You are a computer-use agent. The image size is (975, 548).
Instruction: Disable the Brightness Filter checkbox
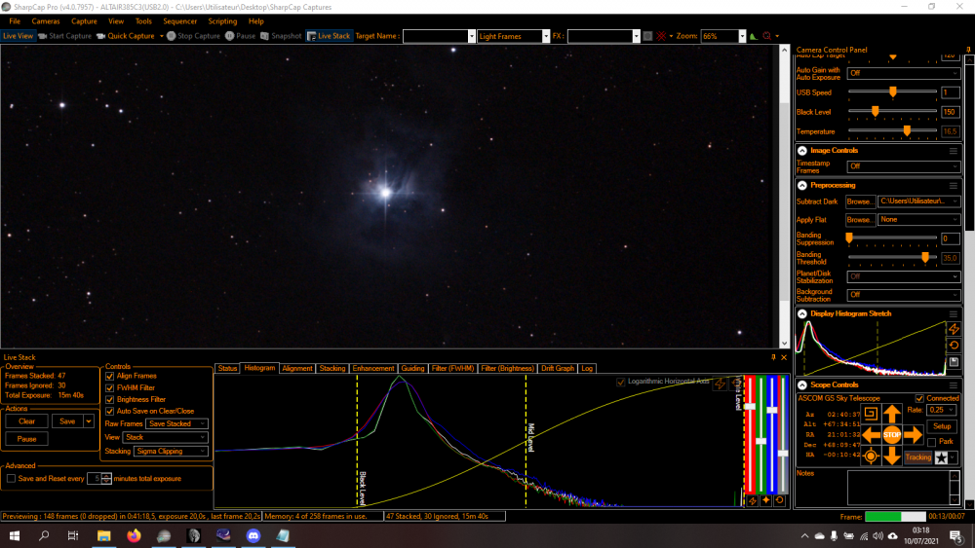110,400
